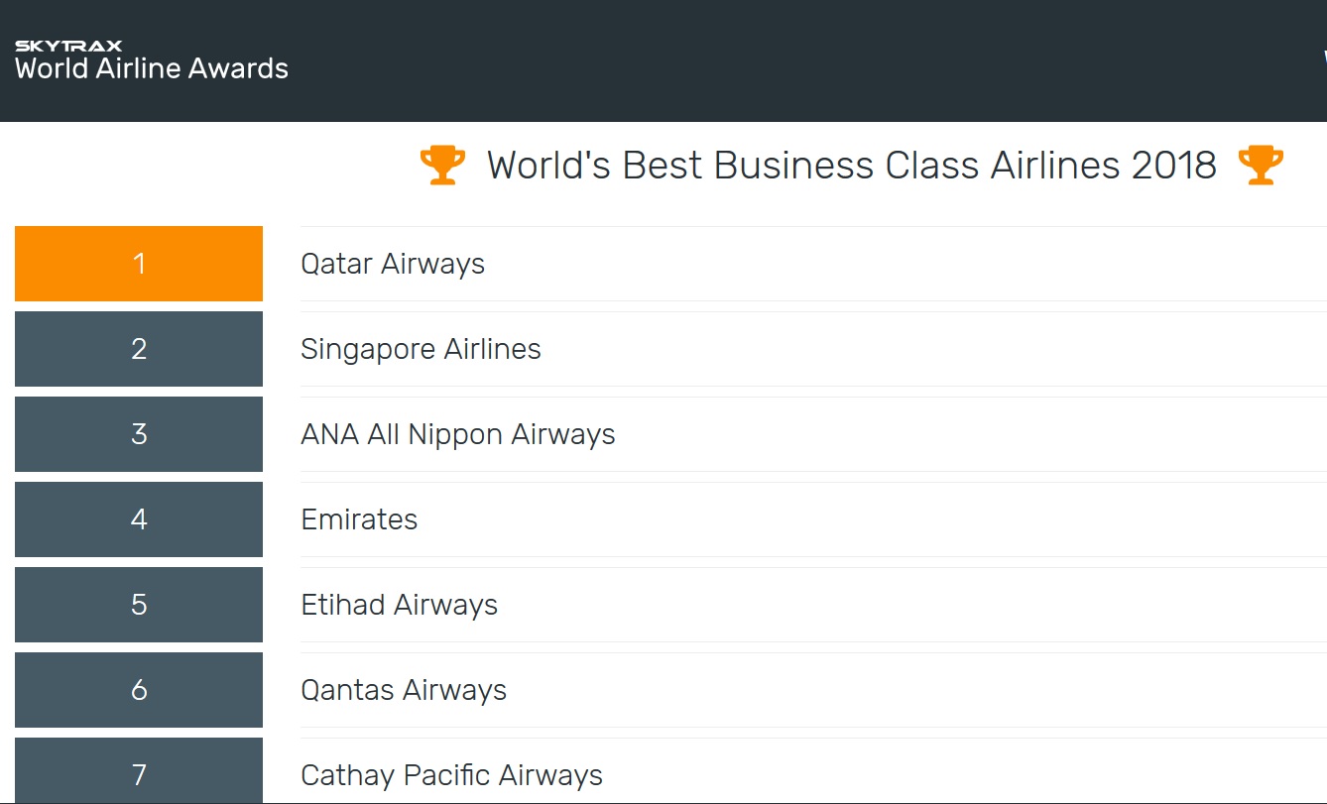Image resolution: width=1327 pixels, height=804 pixels.
Task: Open the Qatar Airways entry
Action: (393, 265)
